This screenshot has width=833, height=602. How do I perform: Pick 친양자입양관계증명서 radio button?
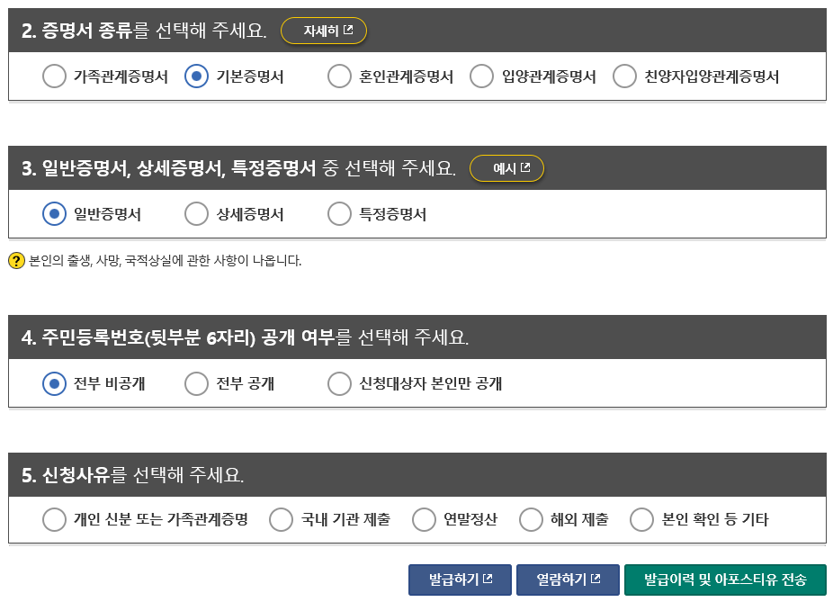tap(624, 76)
